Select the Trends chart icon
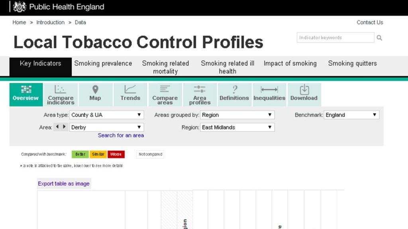The width and height of the screenshot is (408, 229). [130, 94]
